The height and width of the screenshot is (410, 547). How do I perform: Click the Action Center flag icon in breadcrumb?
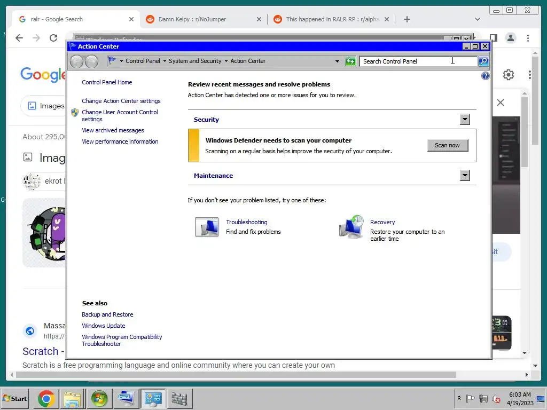112,61
